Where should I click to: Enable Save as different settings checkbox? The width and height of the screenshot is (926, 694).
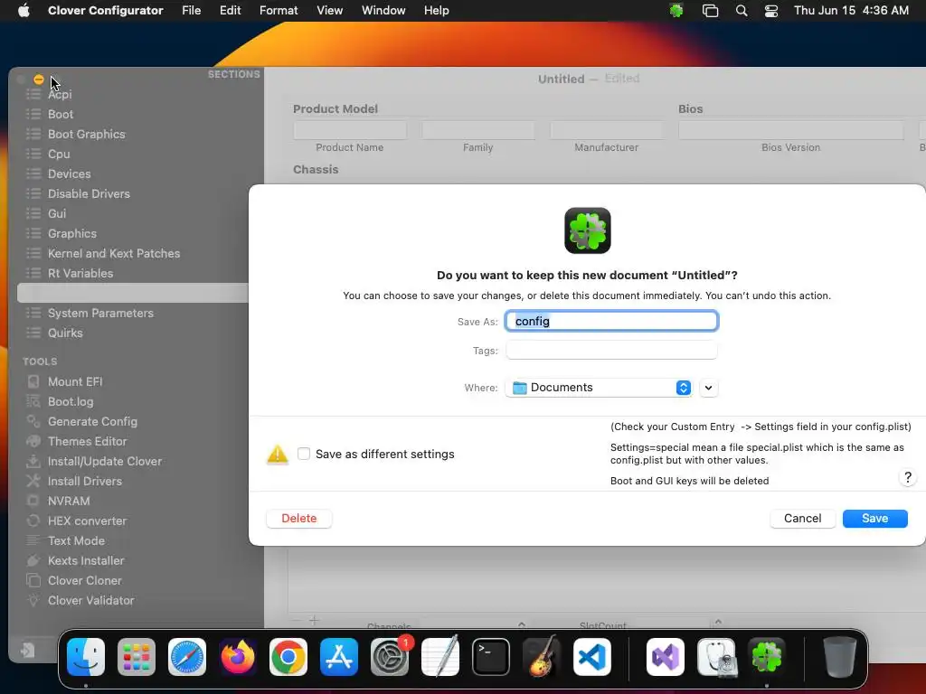(x=304, y=454)
